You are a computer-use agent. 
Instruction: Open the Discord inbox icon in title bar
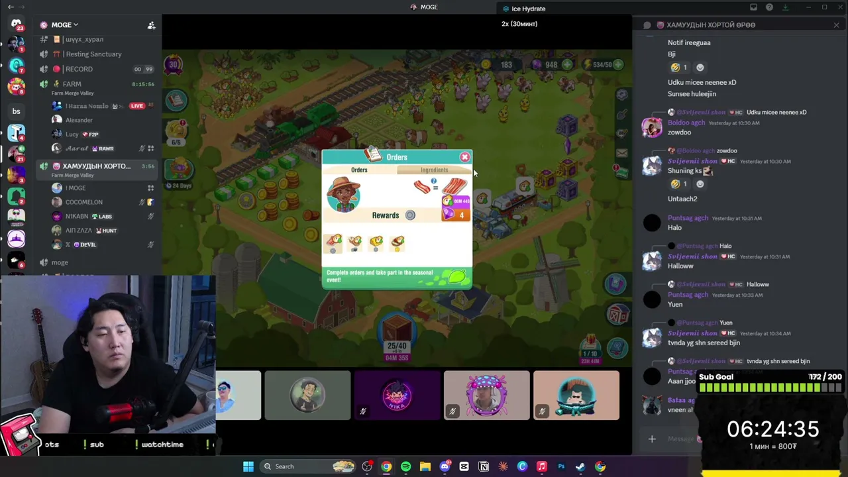[753, 7]
